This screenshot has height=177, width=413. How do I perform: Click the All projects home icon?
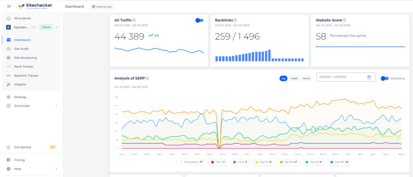pyautogui.click(x=8, y=18)
